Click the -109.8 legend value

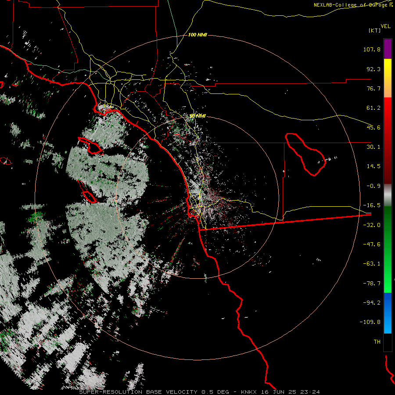370,322
